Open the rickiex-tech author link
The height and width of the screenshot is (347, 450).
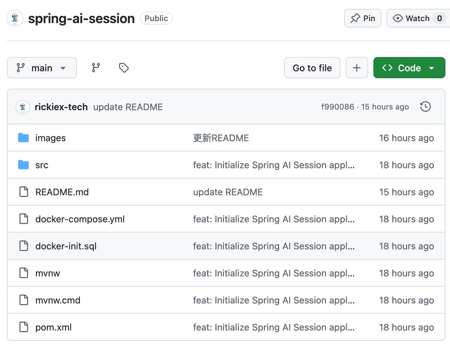tap(61, 107)
